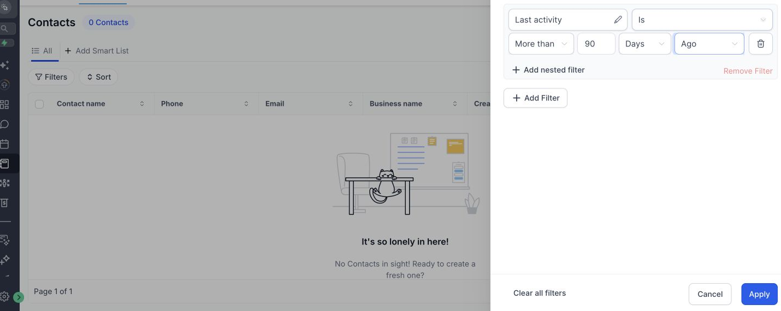The height and width of the screenshot is (311, 781).
Task: Sort by Business name column arrows
Action: point(455,104)
